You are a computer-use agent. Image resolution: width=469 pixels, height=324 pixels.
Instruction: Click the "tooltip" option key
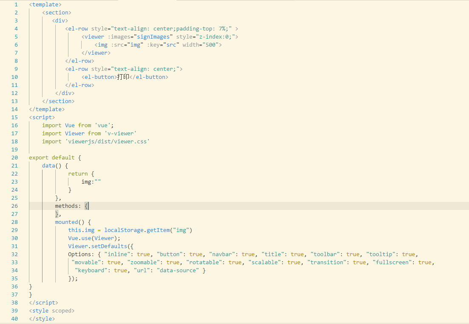point(381,254)
